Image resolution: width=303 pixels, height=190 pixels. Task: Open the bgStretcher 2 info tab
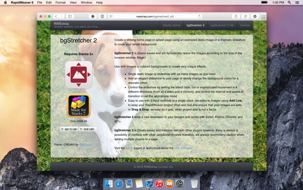pos(222,25)
